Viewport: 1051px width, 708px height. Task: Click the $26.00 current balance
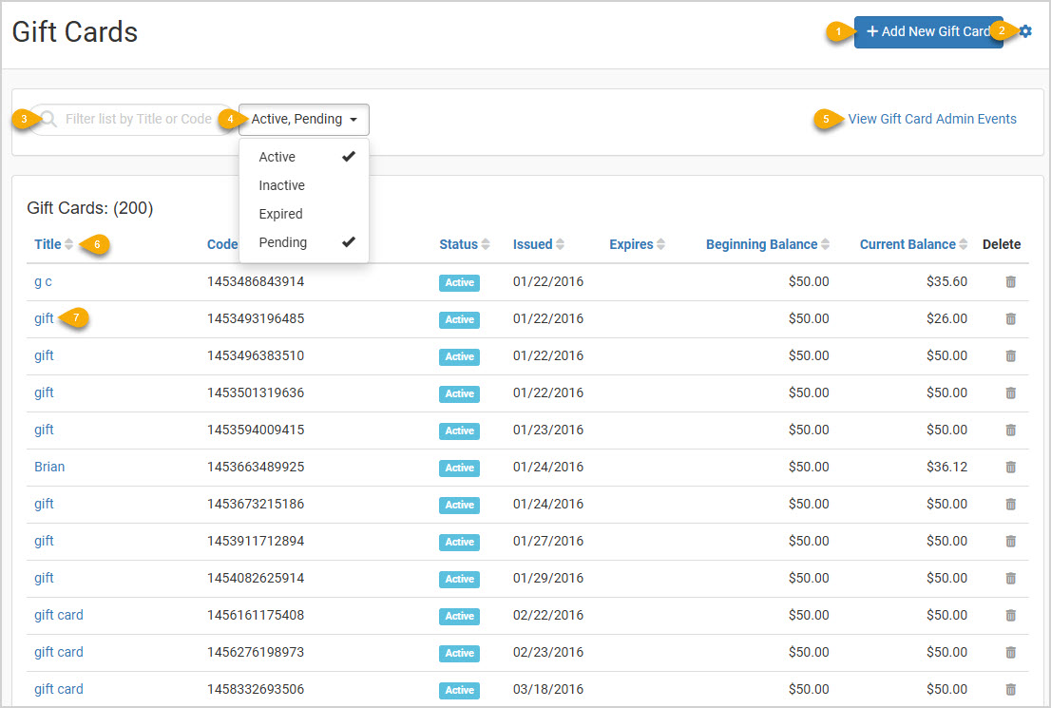tap(946, 318)
